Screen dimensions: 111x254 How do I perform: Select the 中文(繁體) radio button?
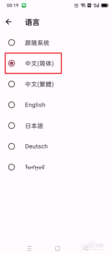tap(12, 84)
